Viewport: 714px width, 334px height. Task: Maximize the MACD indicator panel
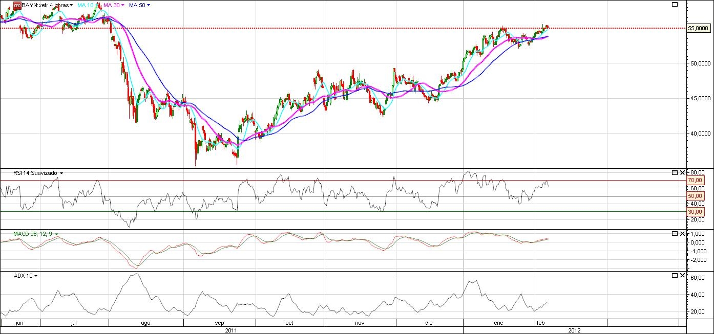675,234
